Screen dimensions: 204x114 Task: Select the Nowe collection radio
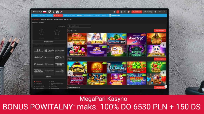[50, 82]
